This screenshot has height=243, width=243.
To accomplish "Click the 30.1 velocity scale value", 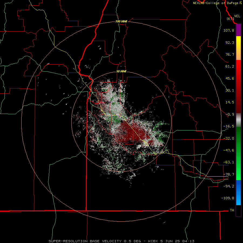I will [x=230, y=90].
